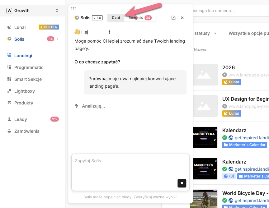The width and height of the screenshot is (269, 208).
Task: Open Leady section
Action: tap(21, 119)
